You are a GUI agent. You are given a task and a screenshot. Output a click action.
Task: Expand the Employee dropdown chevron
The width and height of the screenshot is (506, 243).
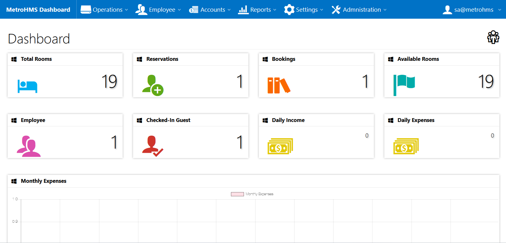click(179, 10)
